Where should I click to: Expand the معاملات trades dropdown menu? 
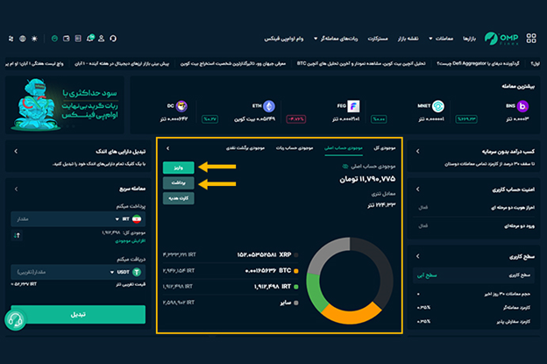[x=441, y=39]
